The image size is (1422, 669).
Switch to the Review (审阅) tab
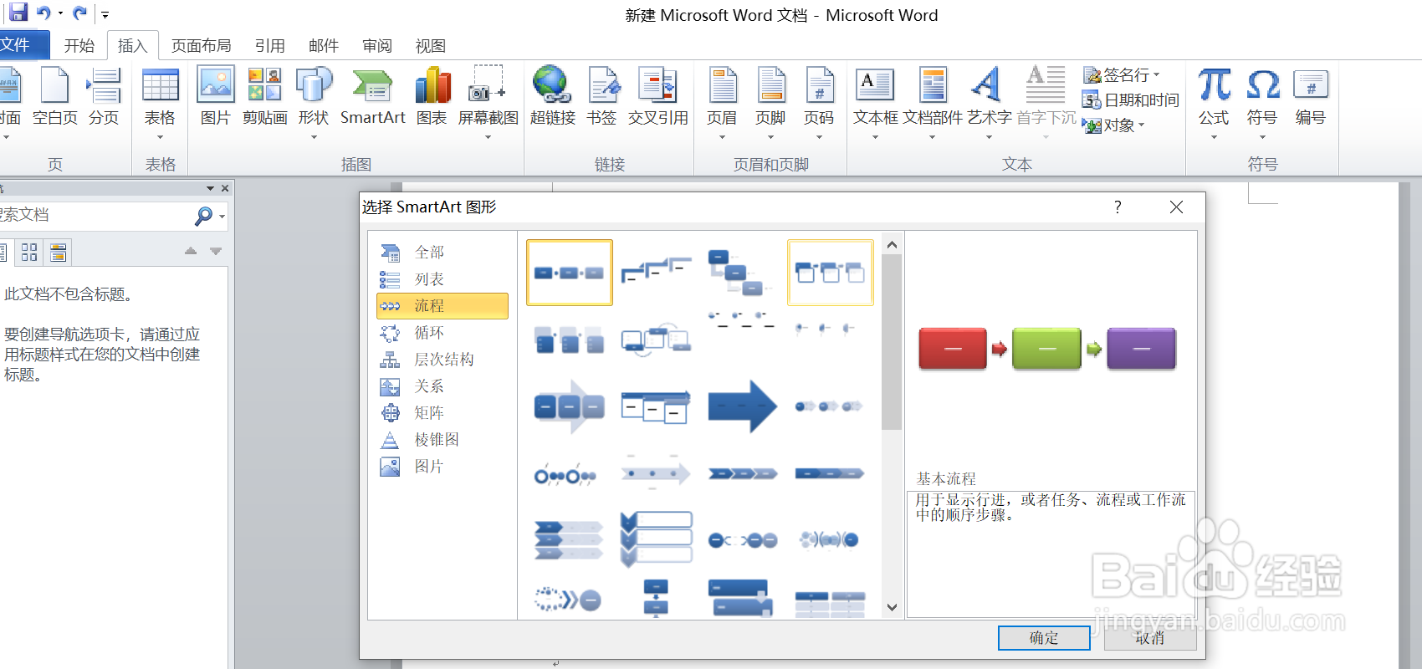[377, 46]
